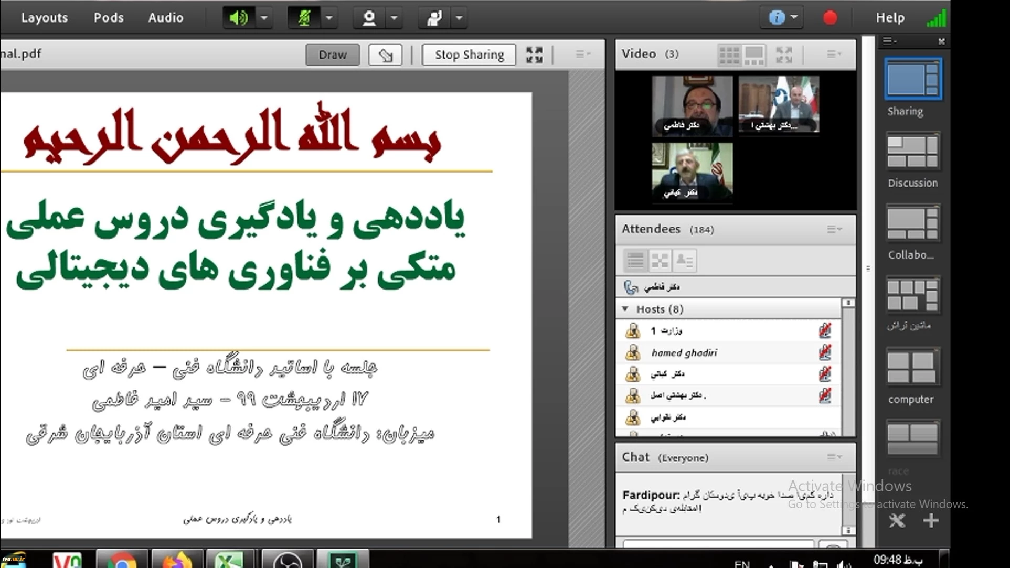Image resolution: width=1010 pixels, height=568 pixels.
Task: Click the attendees list scrollbar
Action: click(848, 367)
